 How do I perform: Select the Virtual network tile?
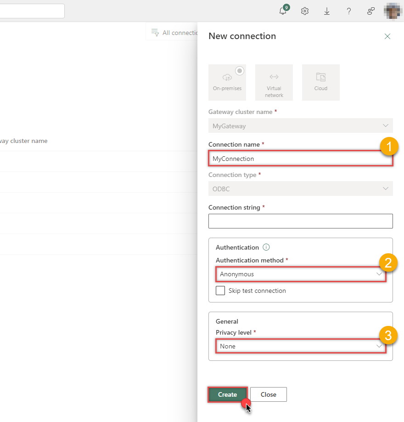(274, 82)
